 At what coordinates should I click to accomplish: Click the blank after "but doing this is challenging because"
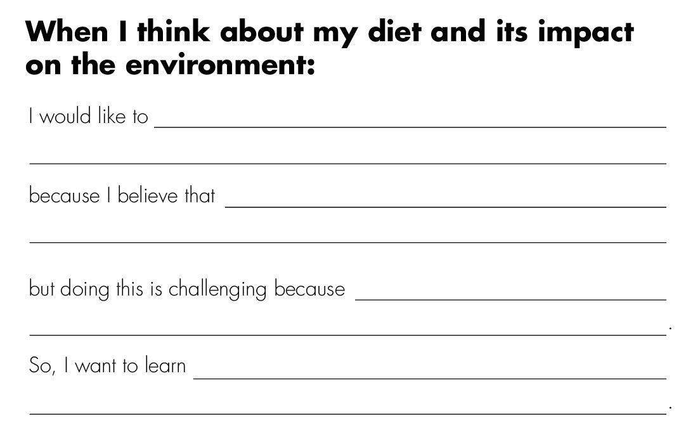coord(511,299)
